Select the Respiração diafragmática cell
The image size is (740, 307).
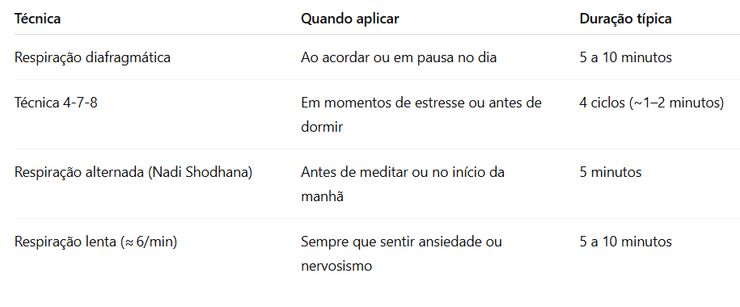[x=92, y=57]
